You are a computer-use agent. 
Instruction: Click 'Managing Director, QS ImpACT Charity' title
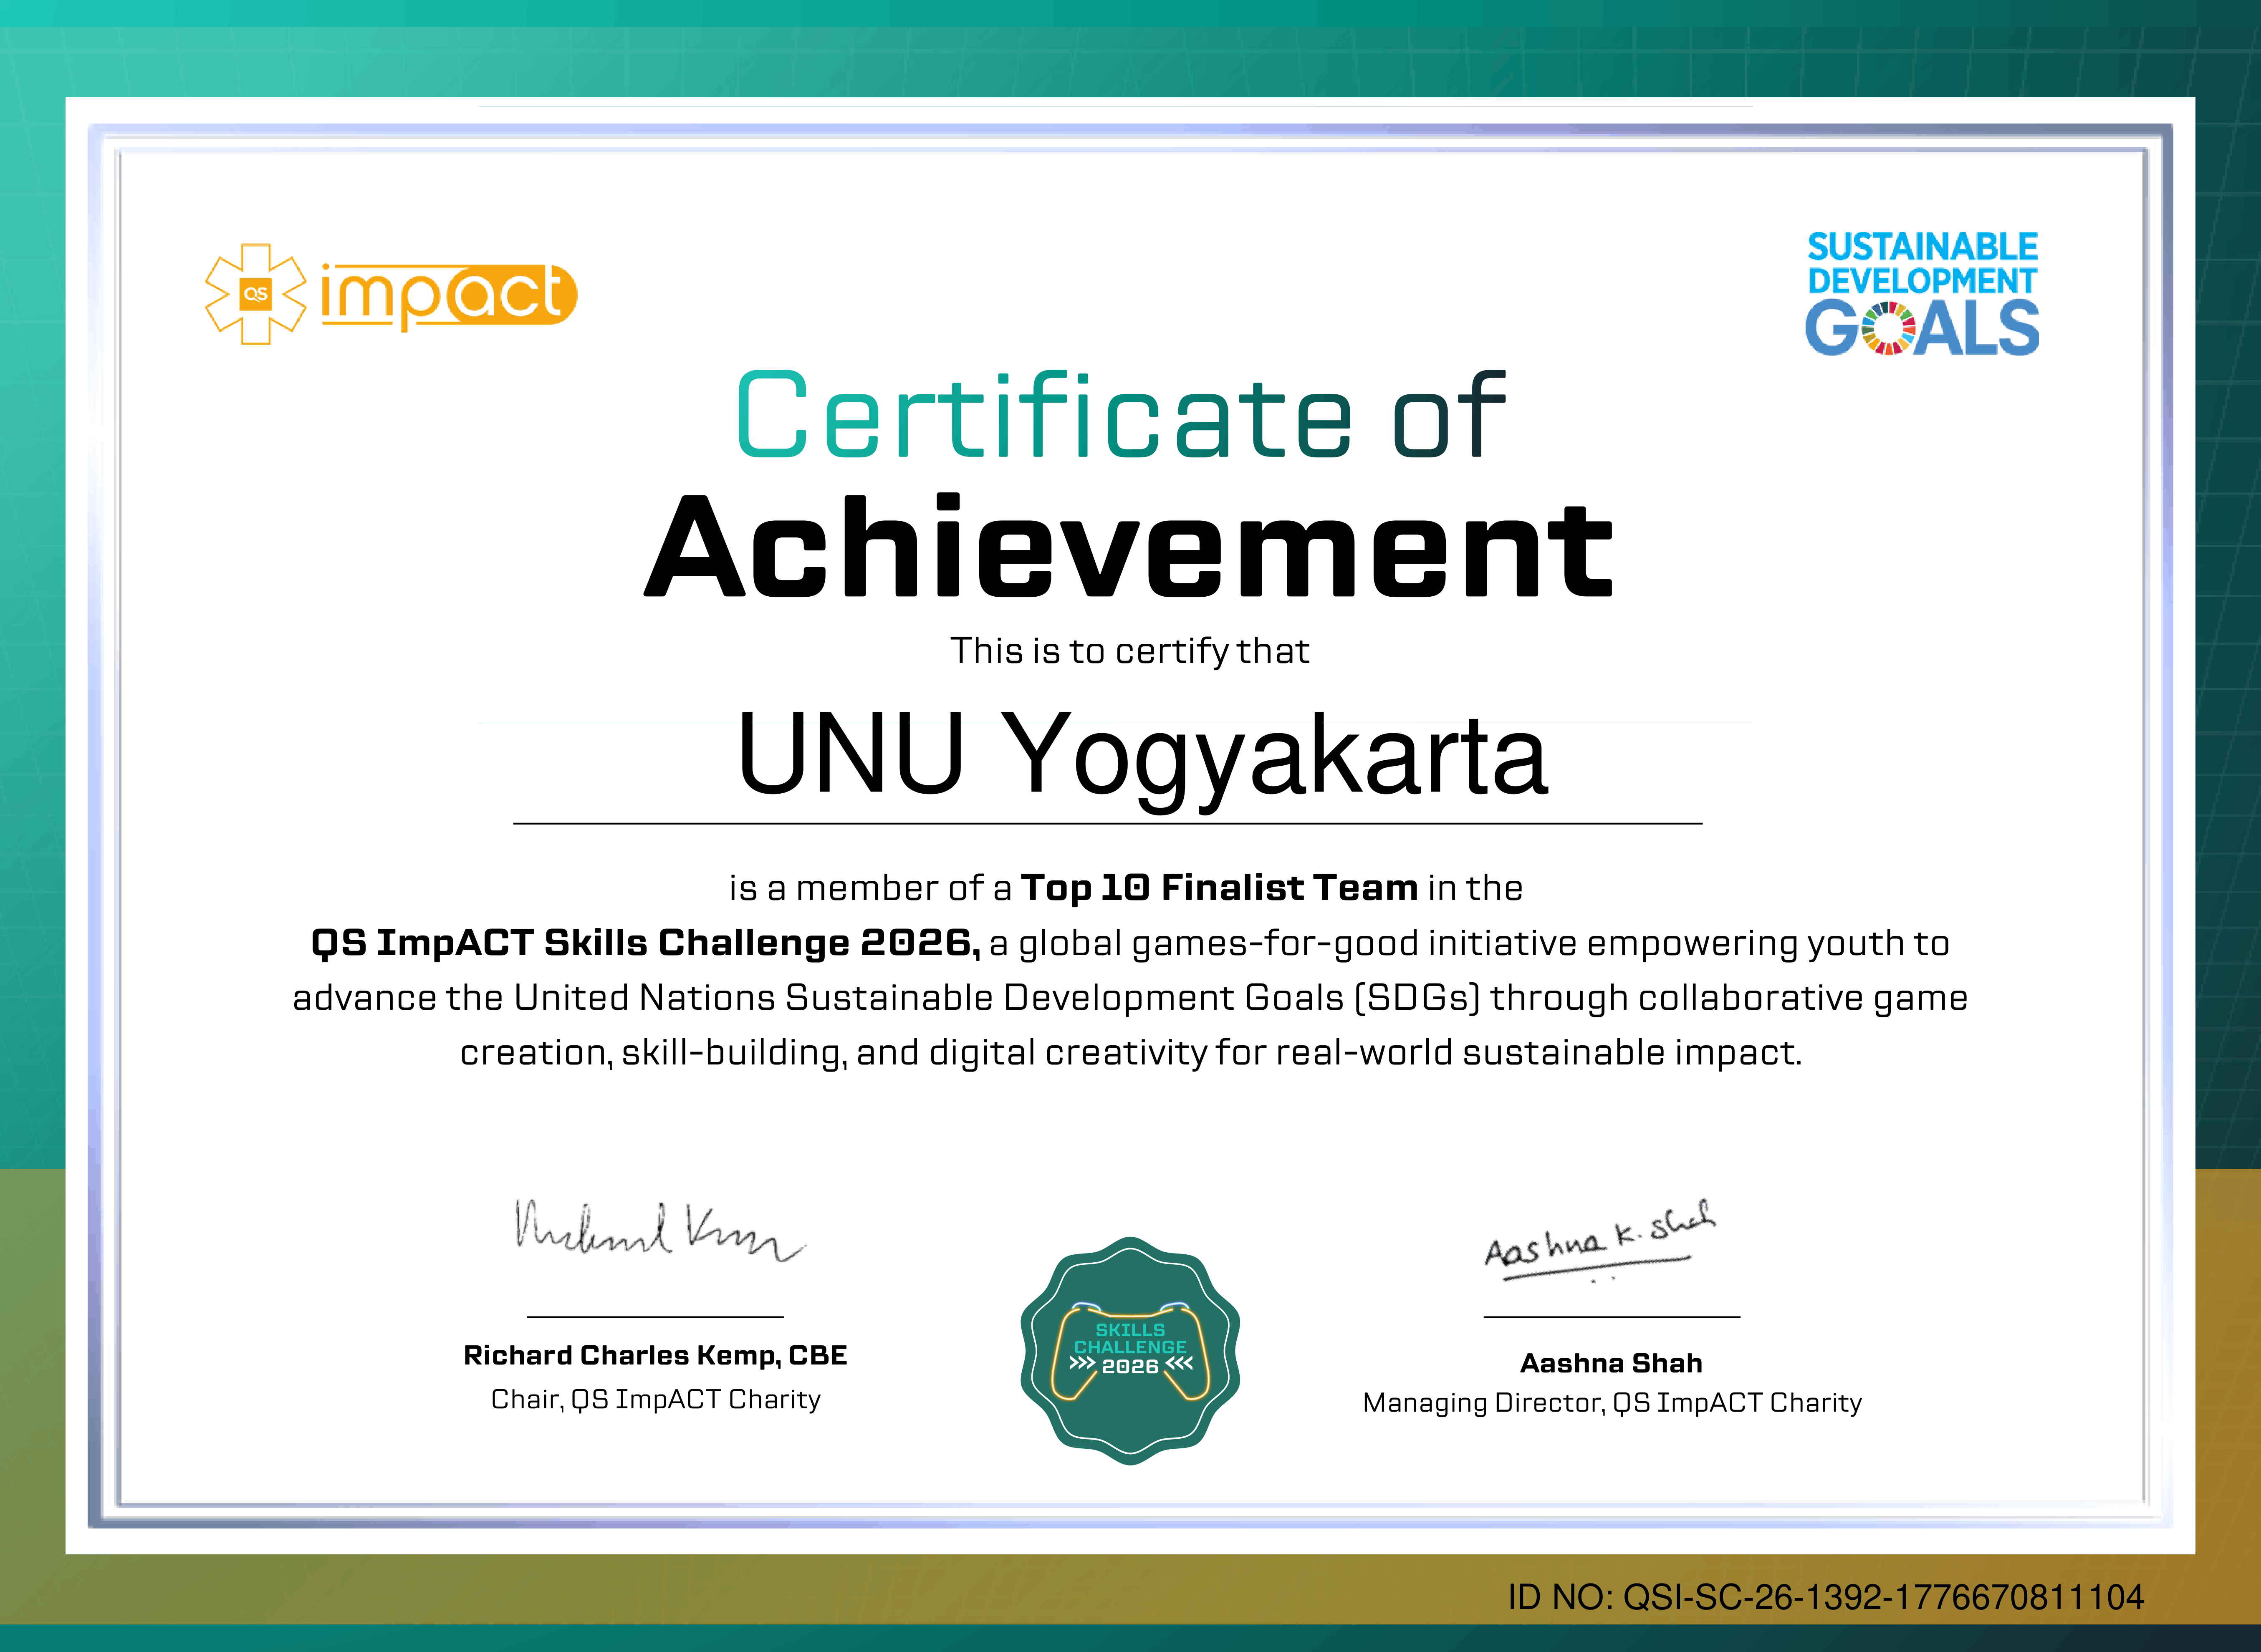(x=1612, y=1403)
